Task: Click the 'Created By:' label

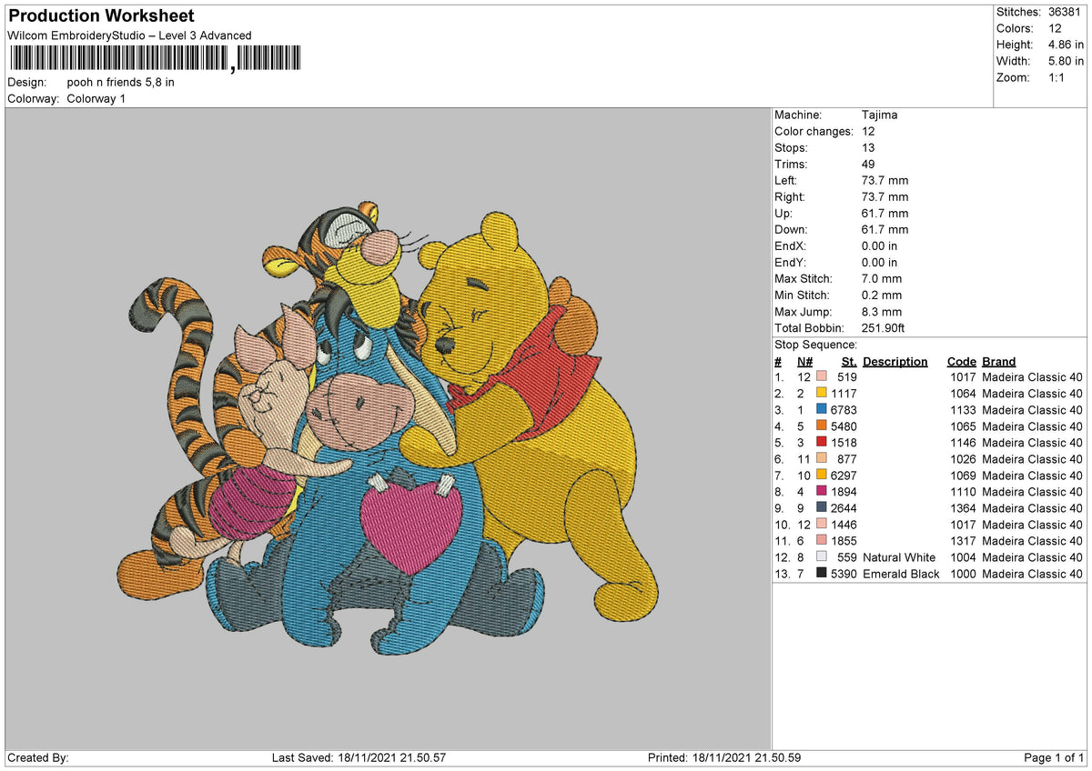Action: [38, 757]
